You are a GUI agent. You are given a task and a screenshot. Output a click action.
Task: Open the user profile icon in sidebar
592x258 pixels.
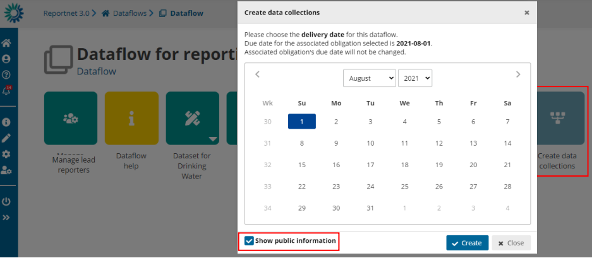tap(6, 59)
